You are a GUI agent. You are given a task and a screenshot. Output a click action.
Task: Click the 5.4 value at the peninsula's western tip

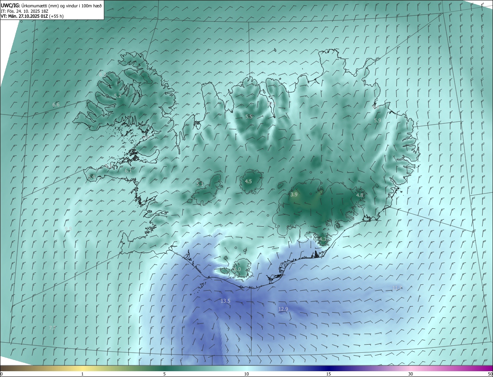click(x=91, y=177)
